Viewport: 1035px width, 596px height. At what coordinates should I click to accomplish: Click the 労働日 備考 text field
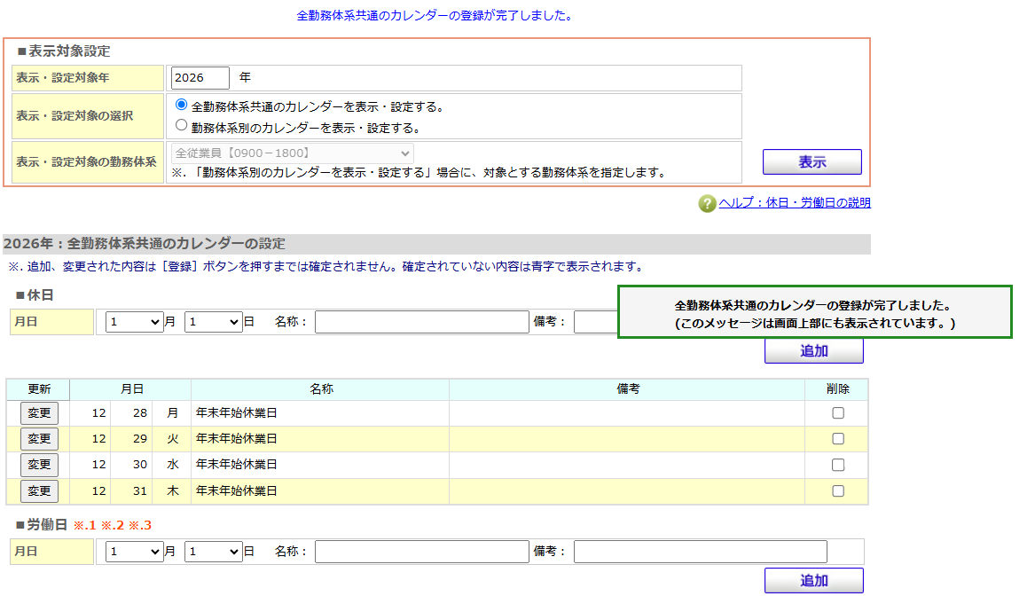pos(701,552)
